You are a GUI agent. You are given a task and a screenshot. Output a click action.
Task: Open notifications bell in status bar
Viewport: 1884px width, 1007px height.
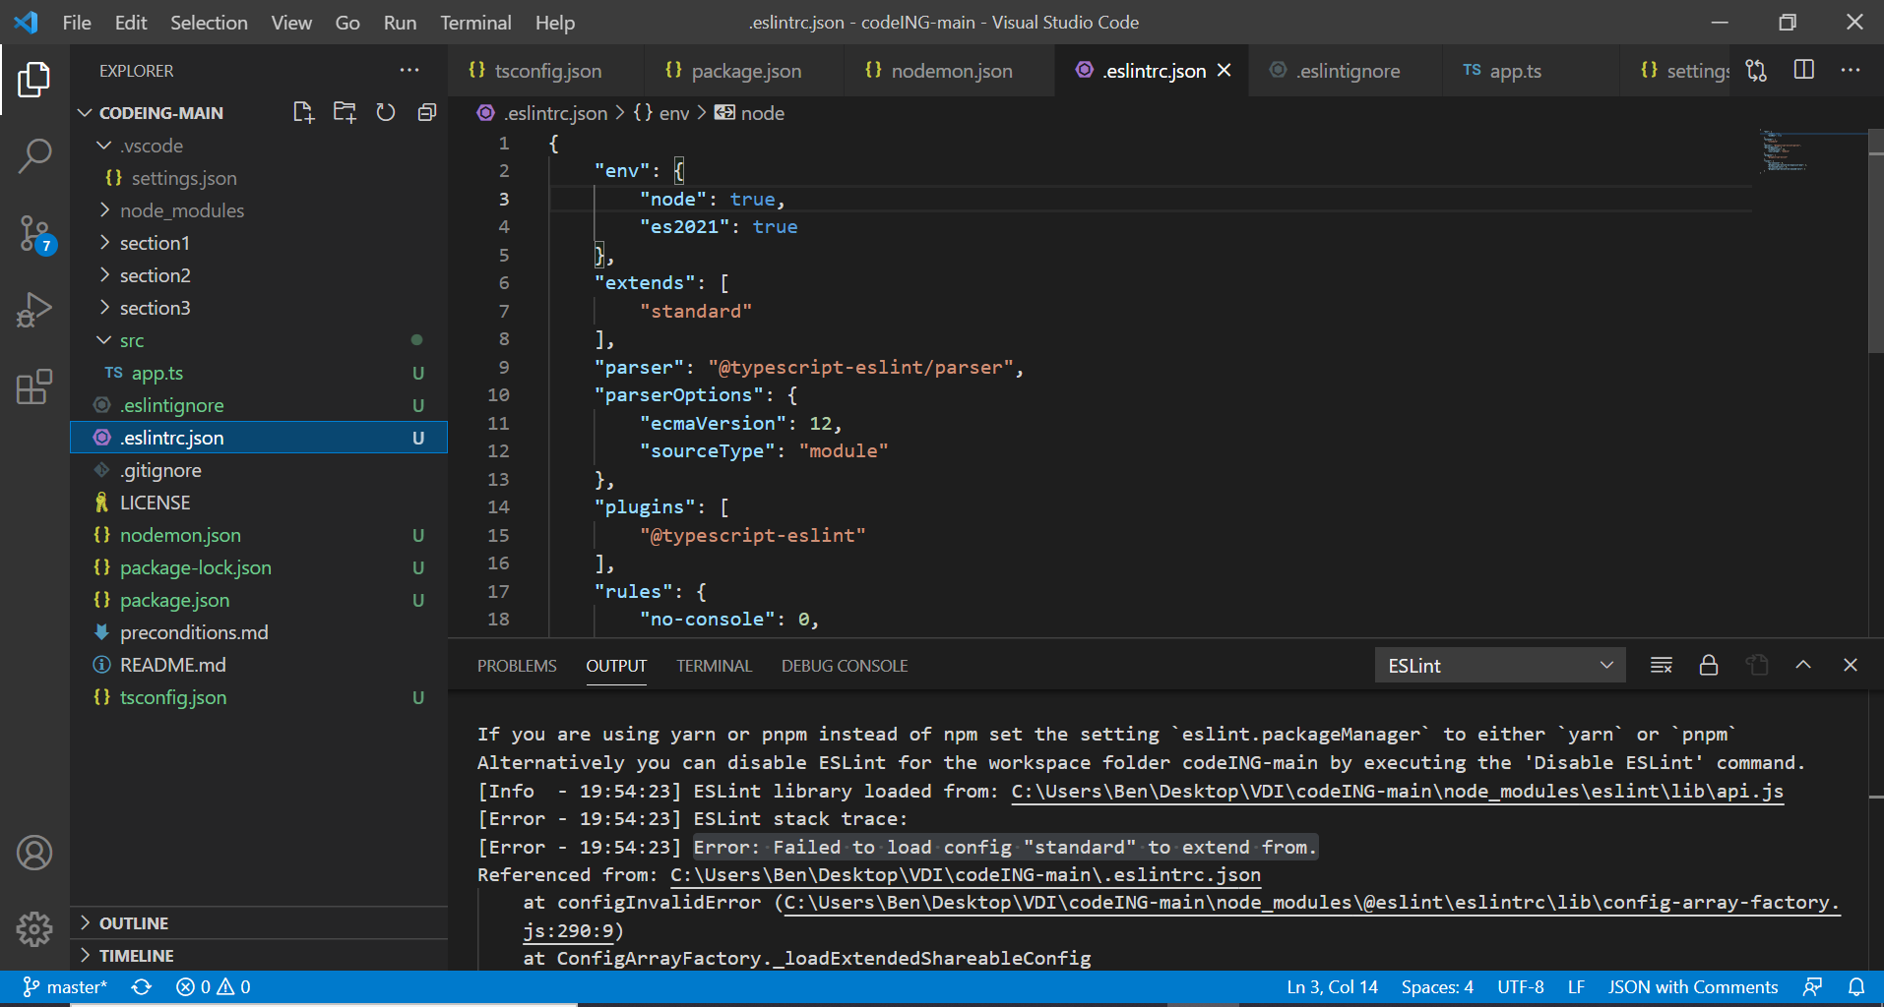point(1856,986)
